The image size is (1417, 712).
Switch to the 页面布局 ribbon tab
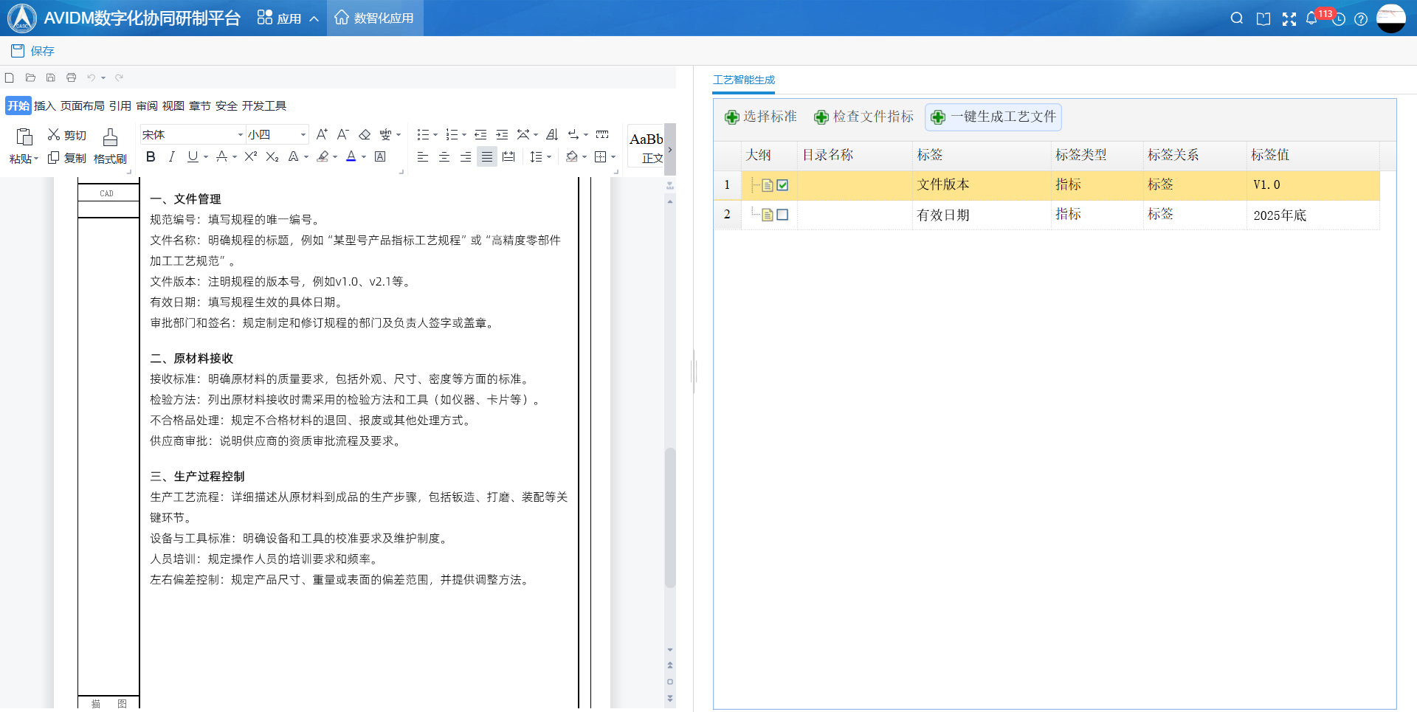point(82,106)
